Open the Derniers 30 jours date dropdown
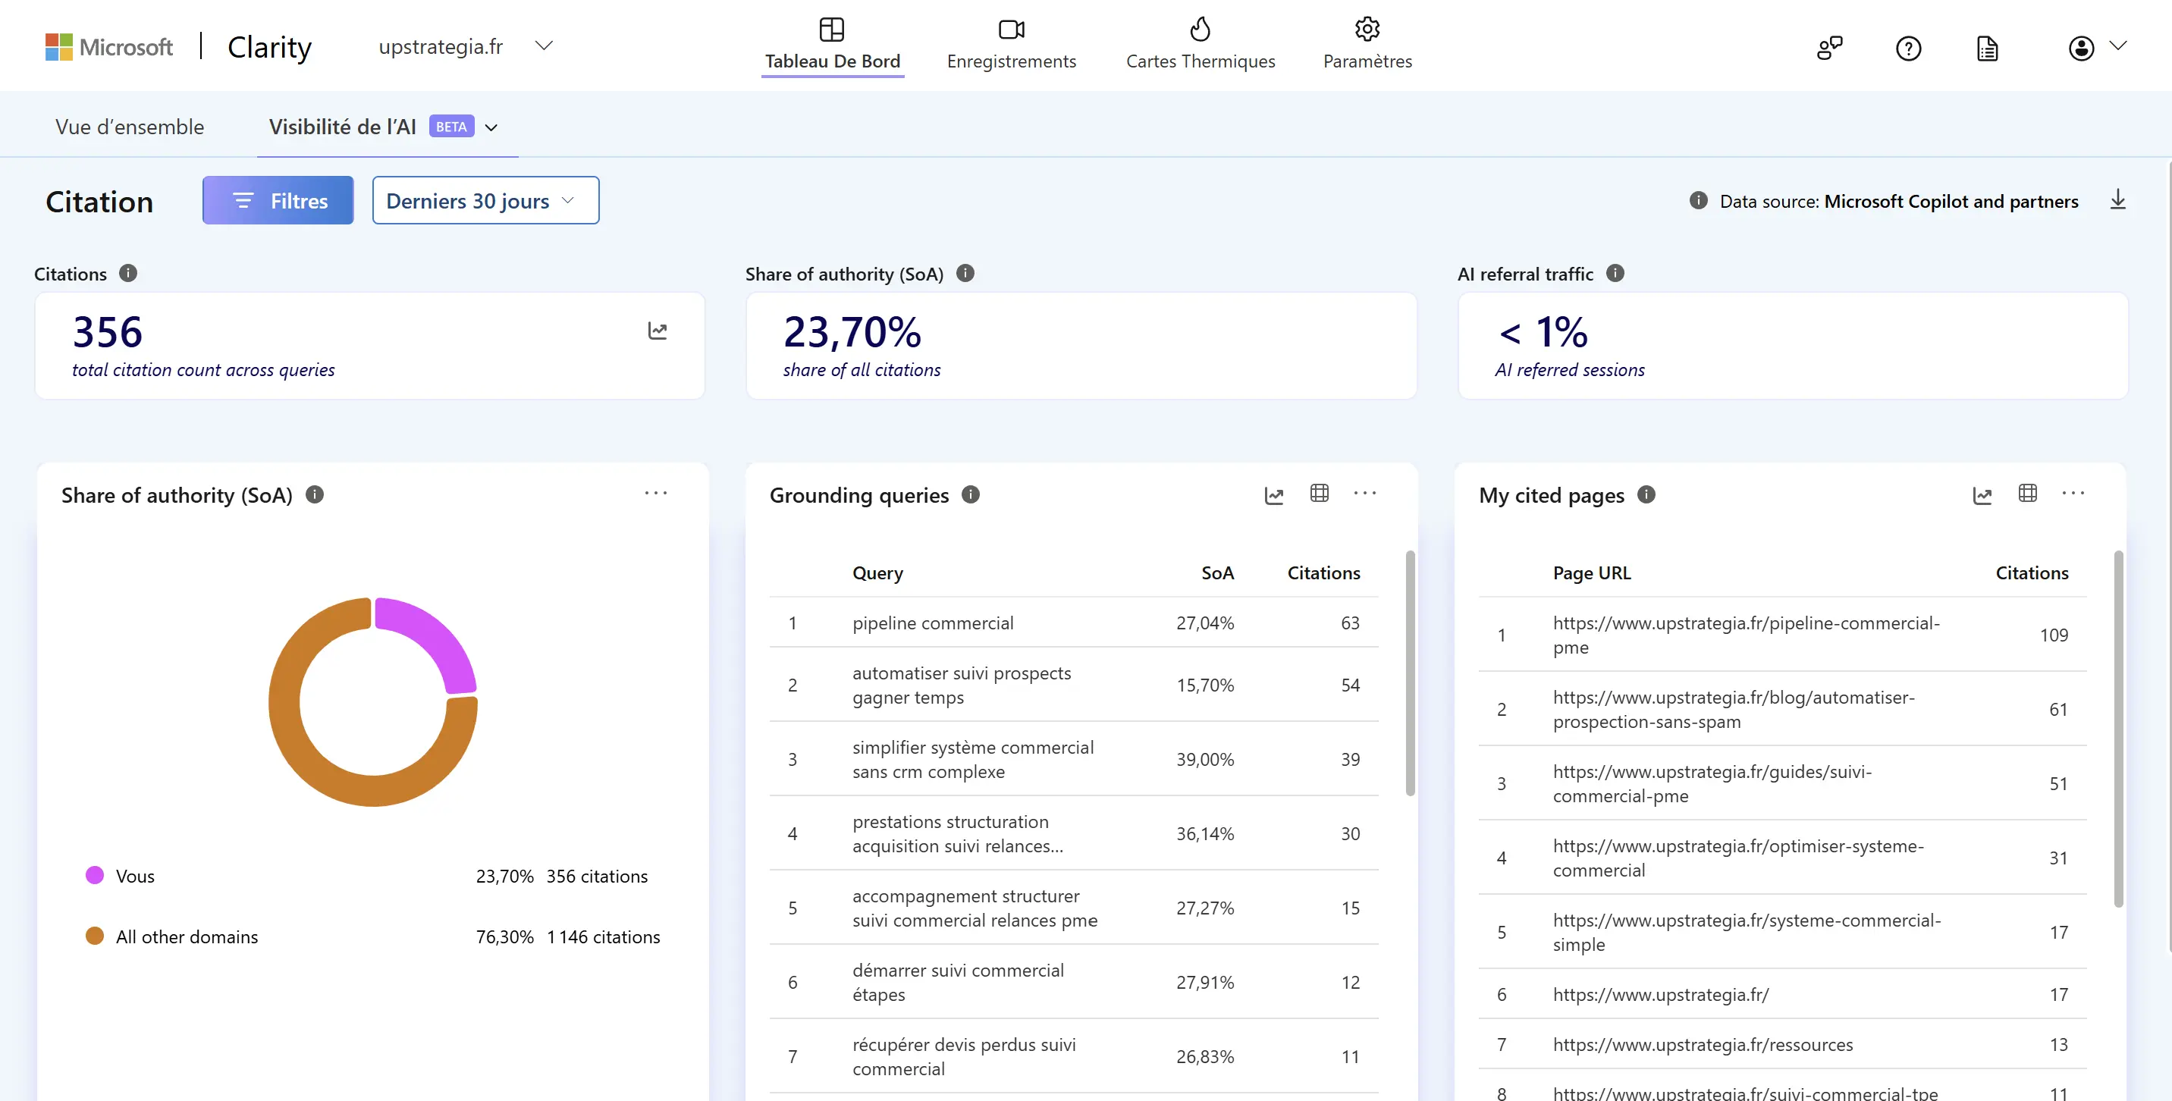 485,201
